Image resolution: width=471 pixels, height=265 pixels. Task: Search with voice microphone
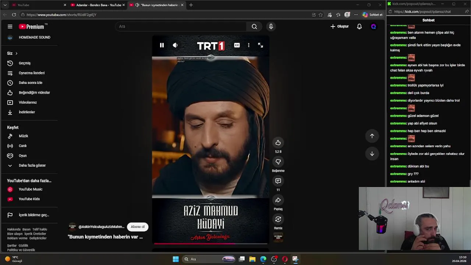(271, 26)
